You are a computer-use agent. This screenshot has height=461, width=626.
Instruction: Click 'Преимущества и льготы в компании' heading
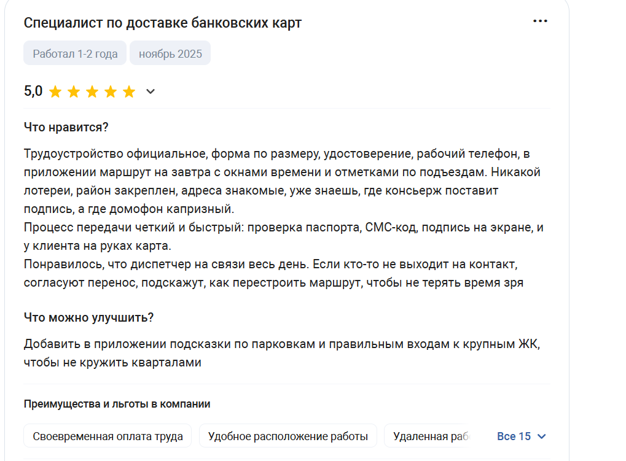tap(117, 404)
